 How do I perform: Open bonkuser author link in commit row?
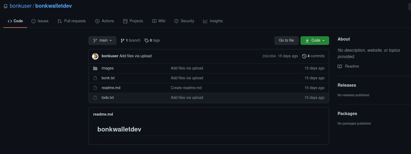pyautogui.click(x=110, y=56)
